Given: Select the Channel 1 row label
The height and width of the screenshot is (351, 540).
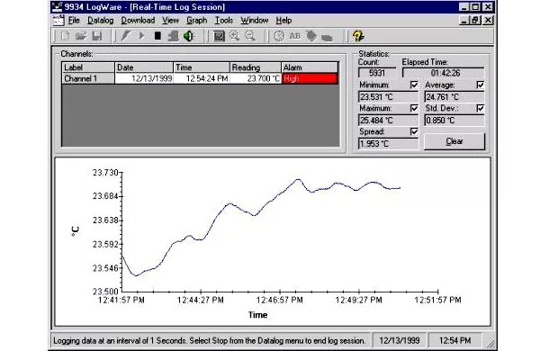Looking at the screenshot, I should (x=88, y=78).
